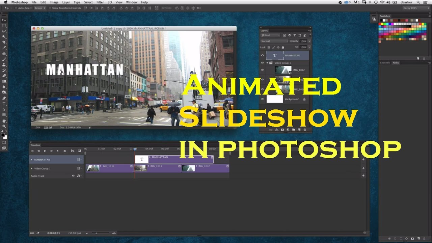
Task: Open the timeline settings gear
Action: 64,151
